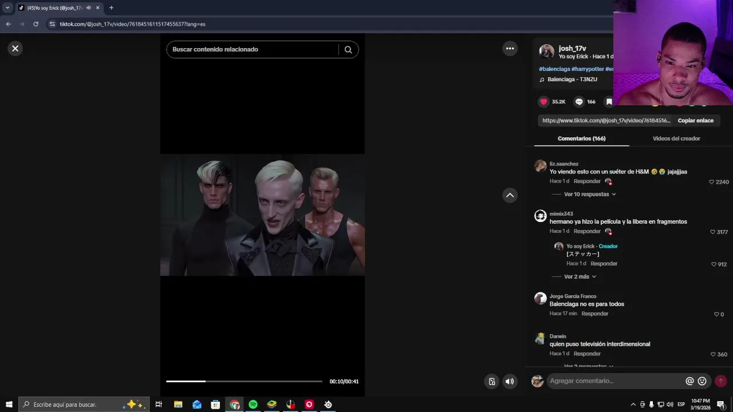Open tab search dropdown in browser

point(7,8)
